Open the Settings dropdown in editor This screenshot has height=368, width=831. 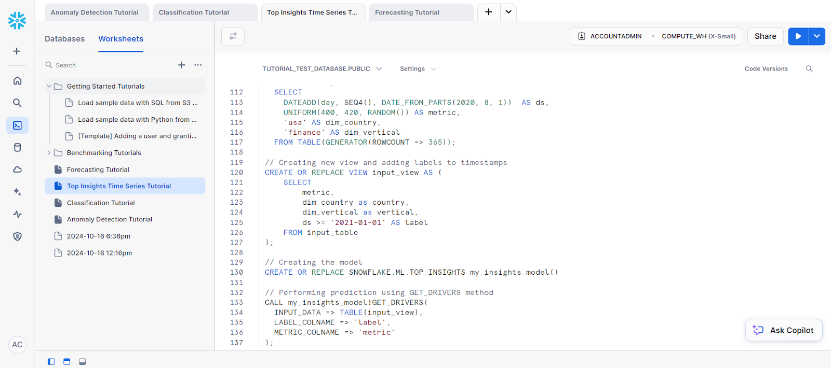point(418,69)
